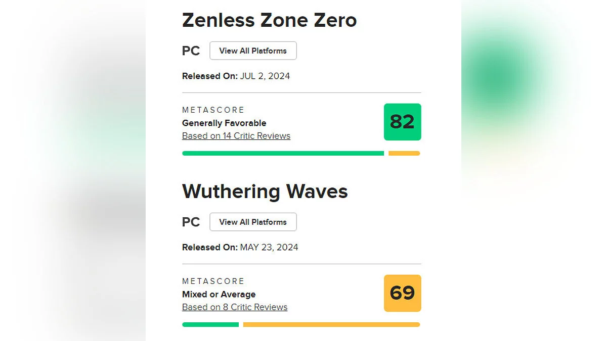This screenshot has height=341, width=607.
Task: Click the Zenless Zone Zero title
Action: pyautogui.click(x=269, y=21)
